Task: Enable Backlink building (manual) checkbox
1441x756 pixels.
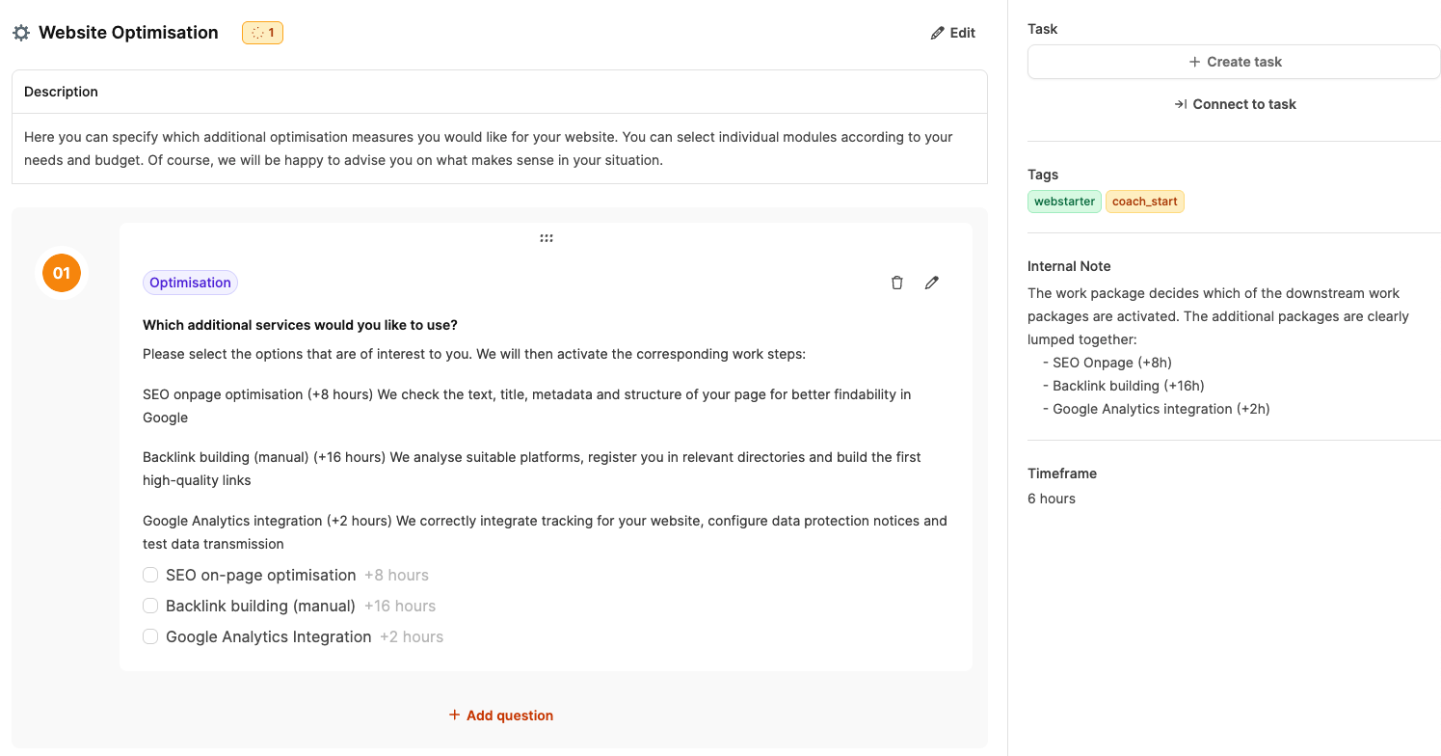Action: coord(150,606)
